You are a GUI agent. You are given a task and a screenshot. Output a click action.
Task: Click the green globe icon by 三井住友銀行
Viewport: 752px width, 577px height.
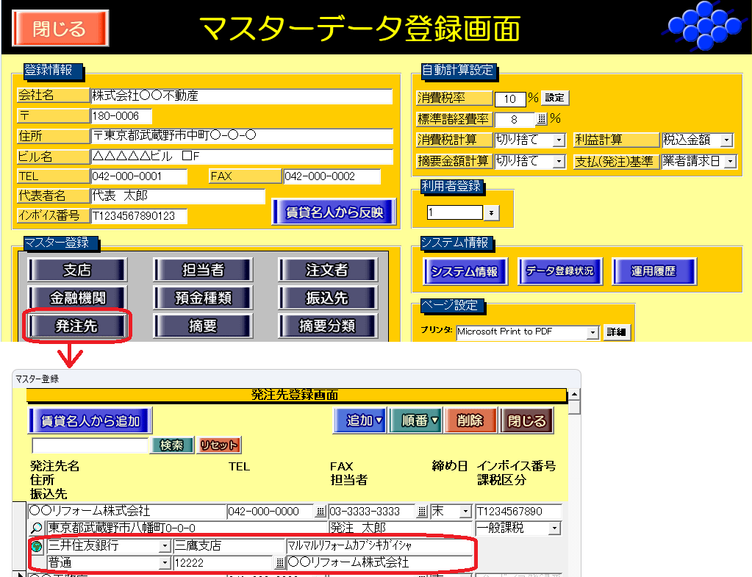click(36, 546)
